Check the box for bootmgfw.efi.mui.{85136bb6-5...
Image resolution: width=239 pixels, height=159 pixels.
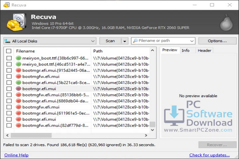pyautogui.click(x=9, y=95)
